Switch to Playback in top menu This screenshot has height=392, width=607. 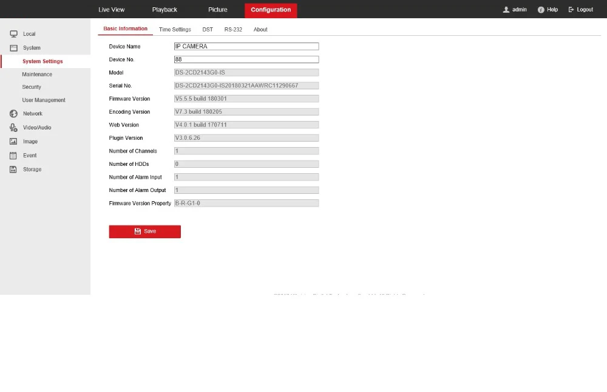164,10
